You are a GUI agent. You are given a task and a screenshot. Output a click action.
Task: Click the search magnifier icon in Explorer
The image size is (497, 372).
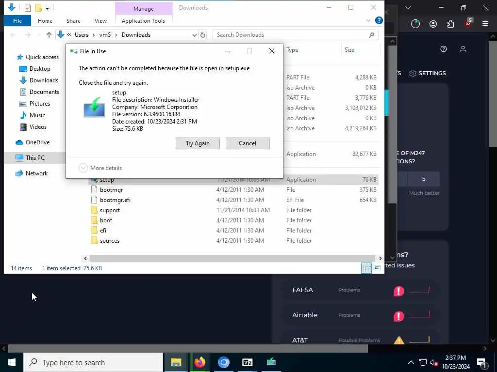pyautogui.click(x=371, y=35)
